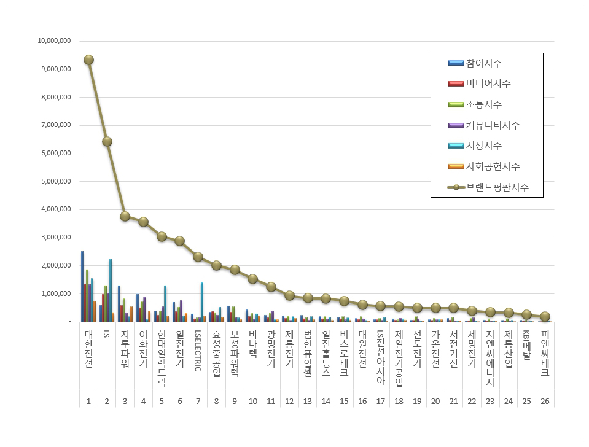Click the green 소통지수 legend swatch
Viewport: 589px width, 447px height.
click(x=455, y=104)
